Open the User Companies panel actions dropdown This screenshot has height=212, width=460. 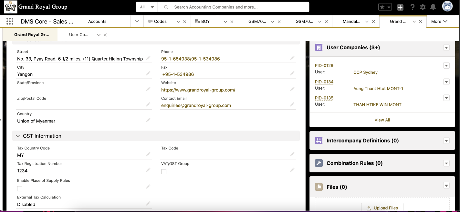point(446,48)
